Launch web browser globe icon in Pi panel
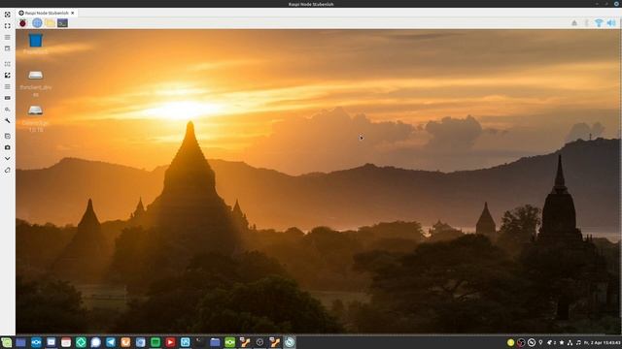 pos(37,23)
